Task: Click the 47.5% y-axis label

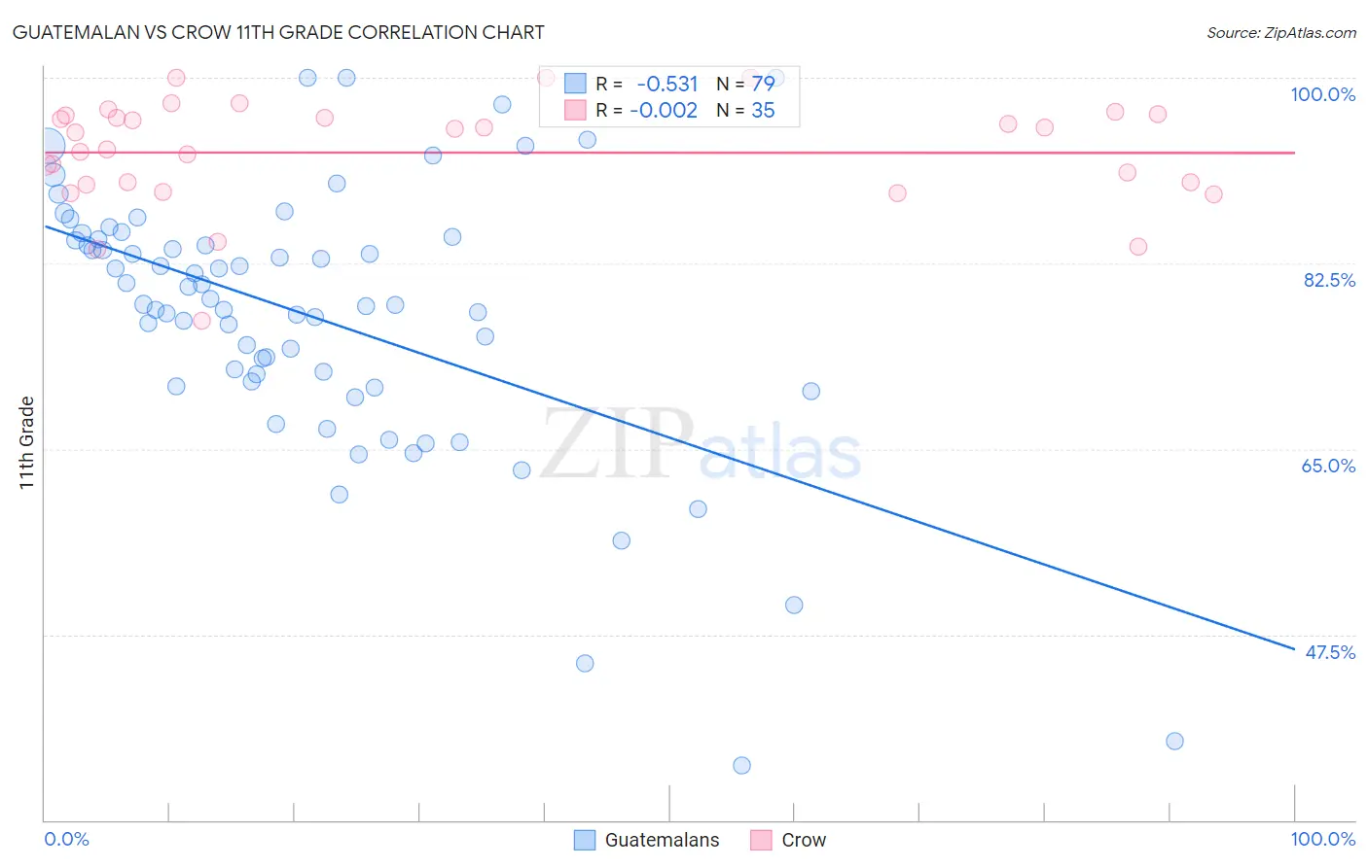Action: pyautogui.click(x=1330, y=652)
